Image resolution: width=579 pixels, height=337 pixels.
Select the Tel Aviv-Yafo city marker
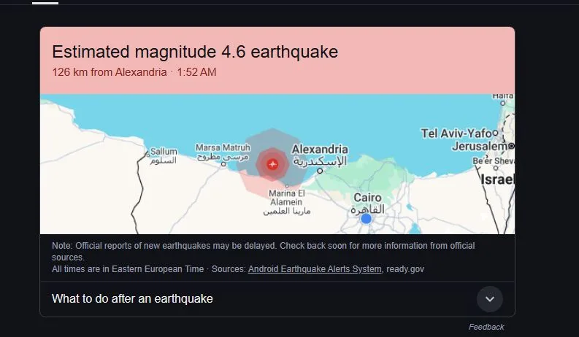[495, 133]
